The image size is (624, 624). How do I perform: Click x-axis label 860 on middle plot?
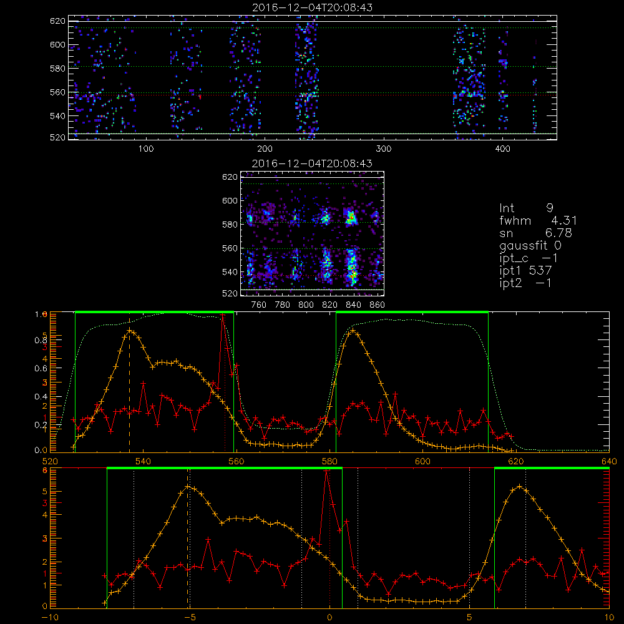[x=378, y=305]
